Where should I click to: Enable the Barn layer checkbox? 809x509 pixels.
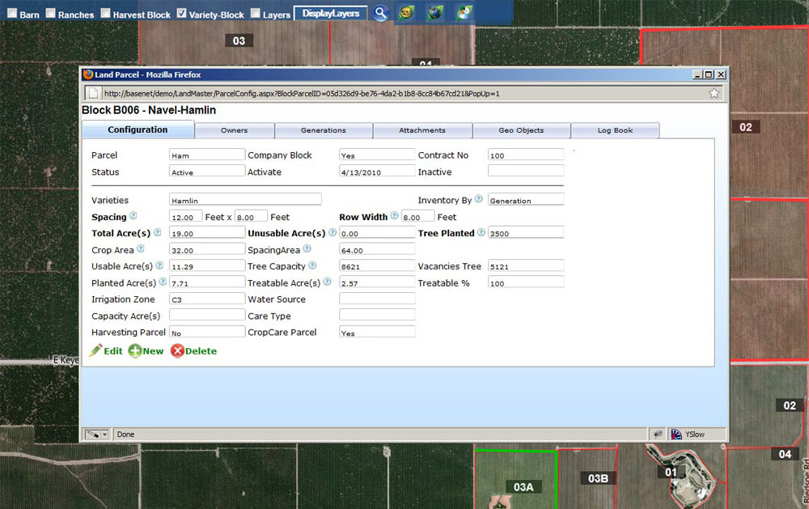click(12, 13)
